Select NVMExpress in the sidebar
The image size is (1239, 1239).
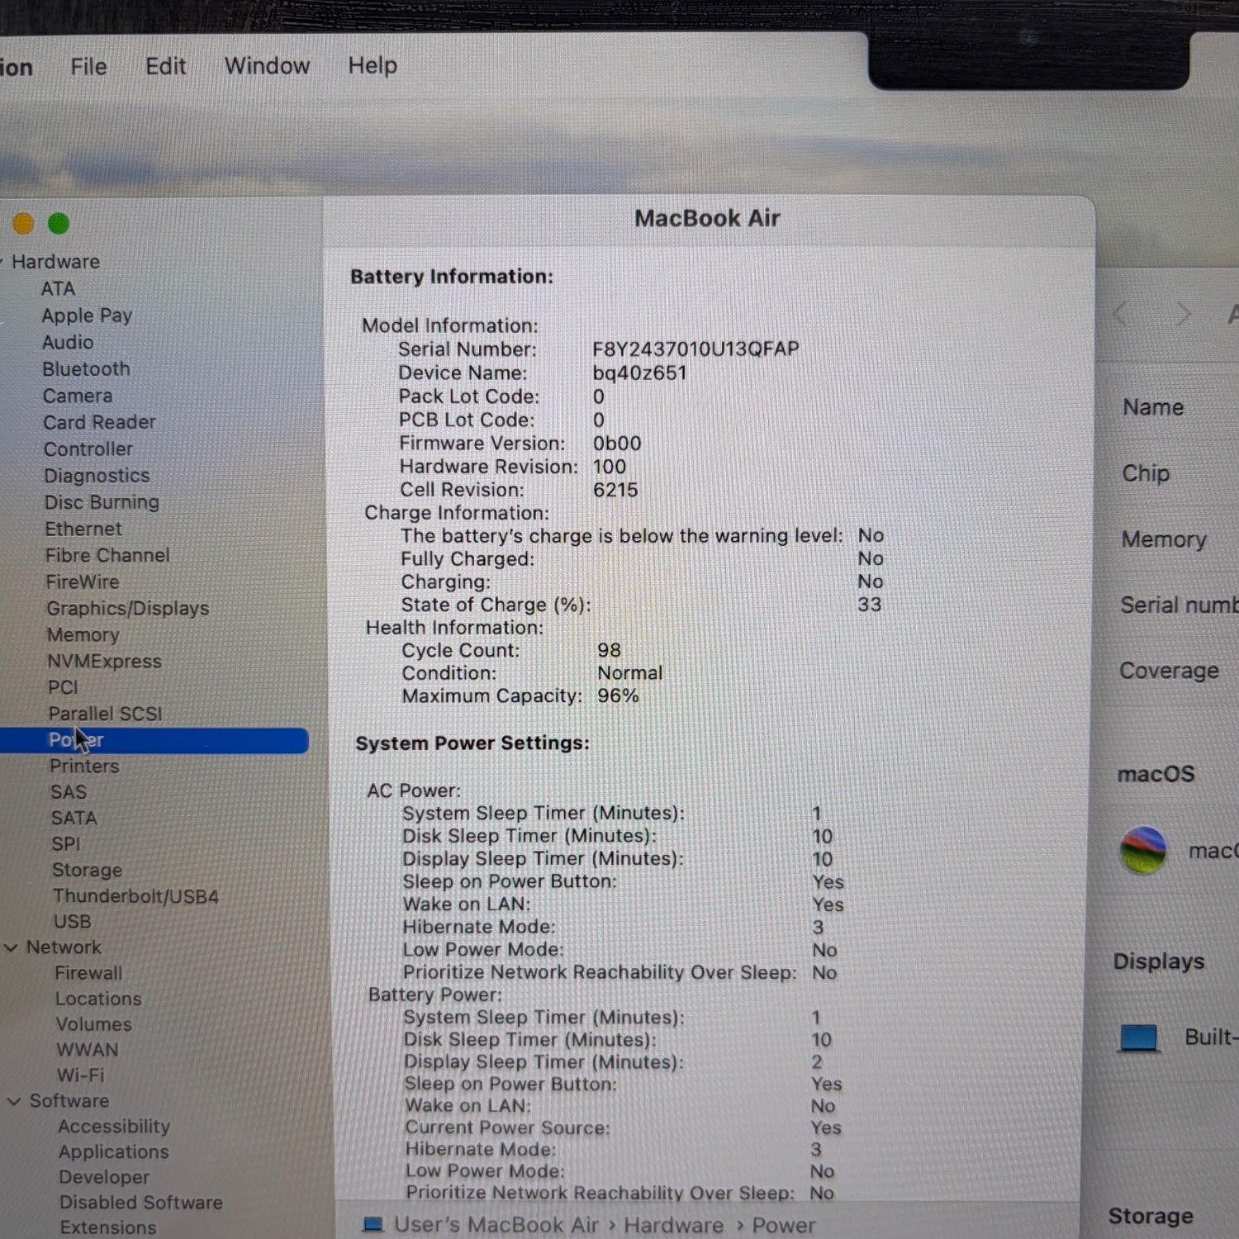[x=105, y=661]
